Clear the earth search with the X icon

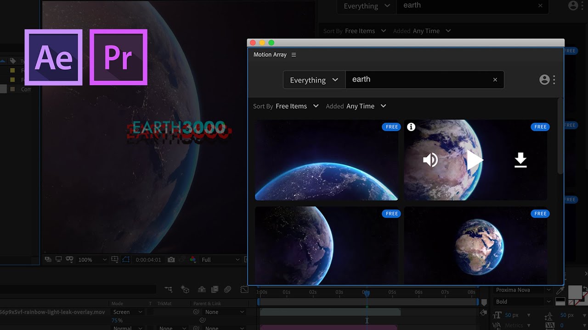pyautogui.click(x=495, y=80)
